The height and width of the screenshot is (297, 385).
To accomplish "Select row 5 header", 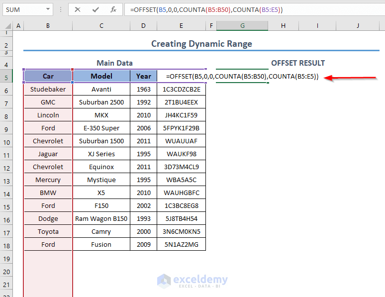I will pyautogui.click(x=6, y=78).
